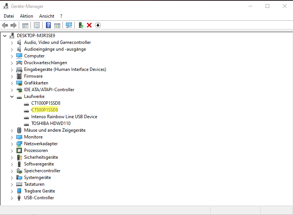Select the DESKTOP-M3R3SE9 computer name

coord(36,35)
